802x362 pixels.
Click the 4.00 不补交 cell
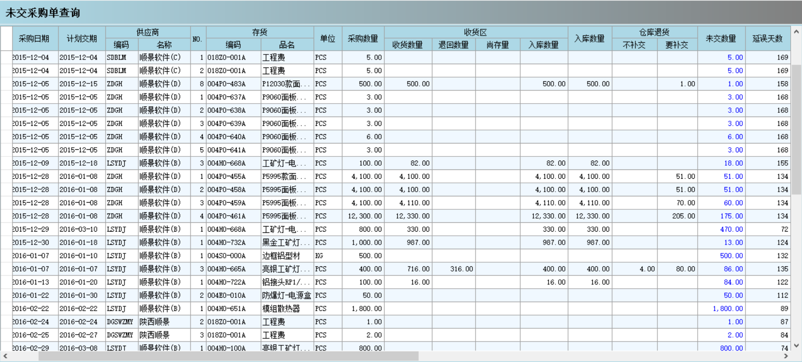634,269
